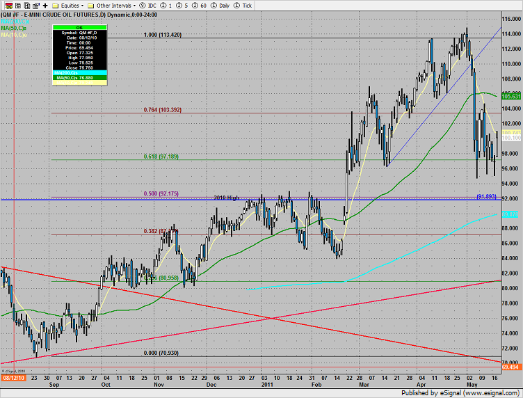Click the 116.000 price scale label

pos(511,19)
